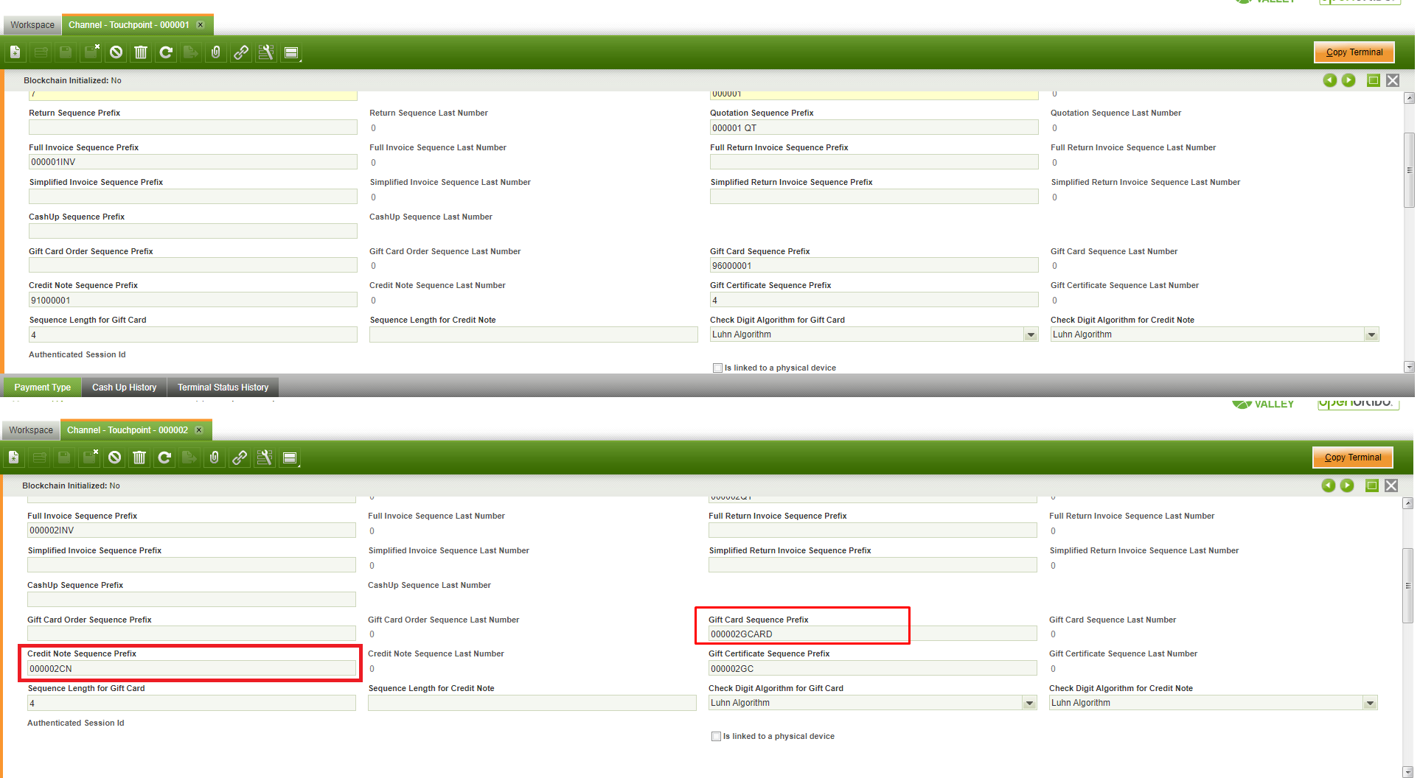Focus Return Sequence Prefix field in Touchpoint 000001

193,128
